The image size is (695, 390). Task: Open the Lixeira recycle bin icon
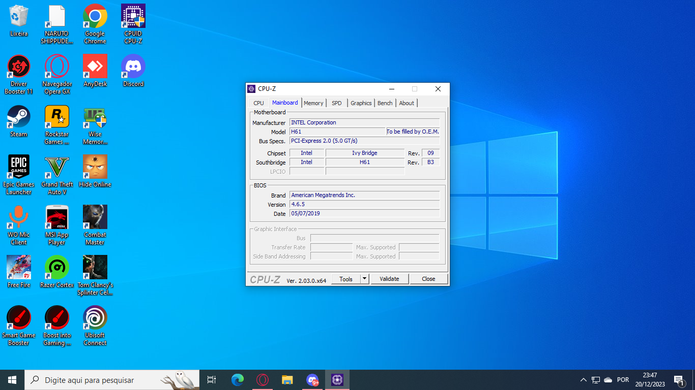click(x=19, y=21)
